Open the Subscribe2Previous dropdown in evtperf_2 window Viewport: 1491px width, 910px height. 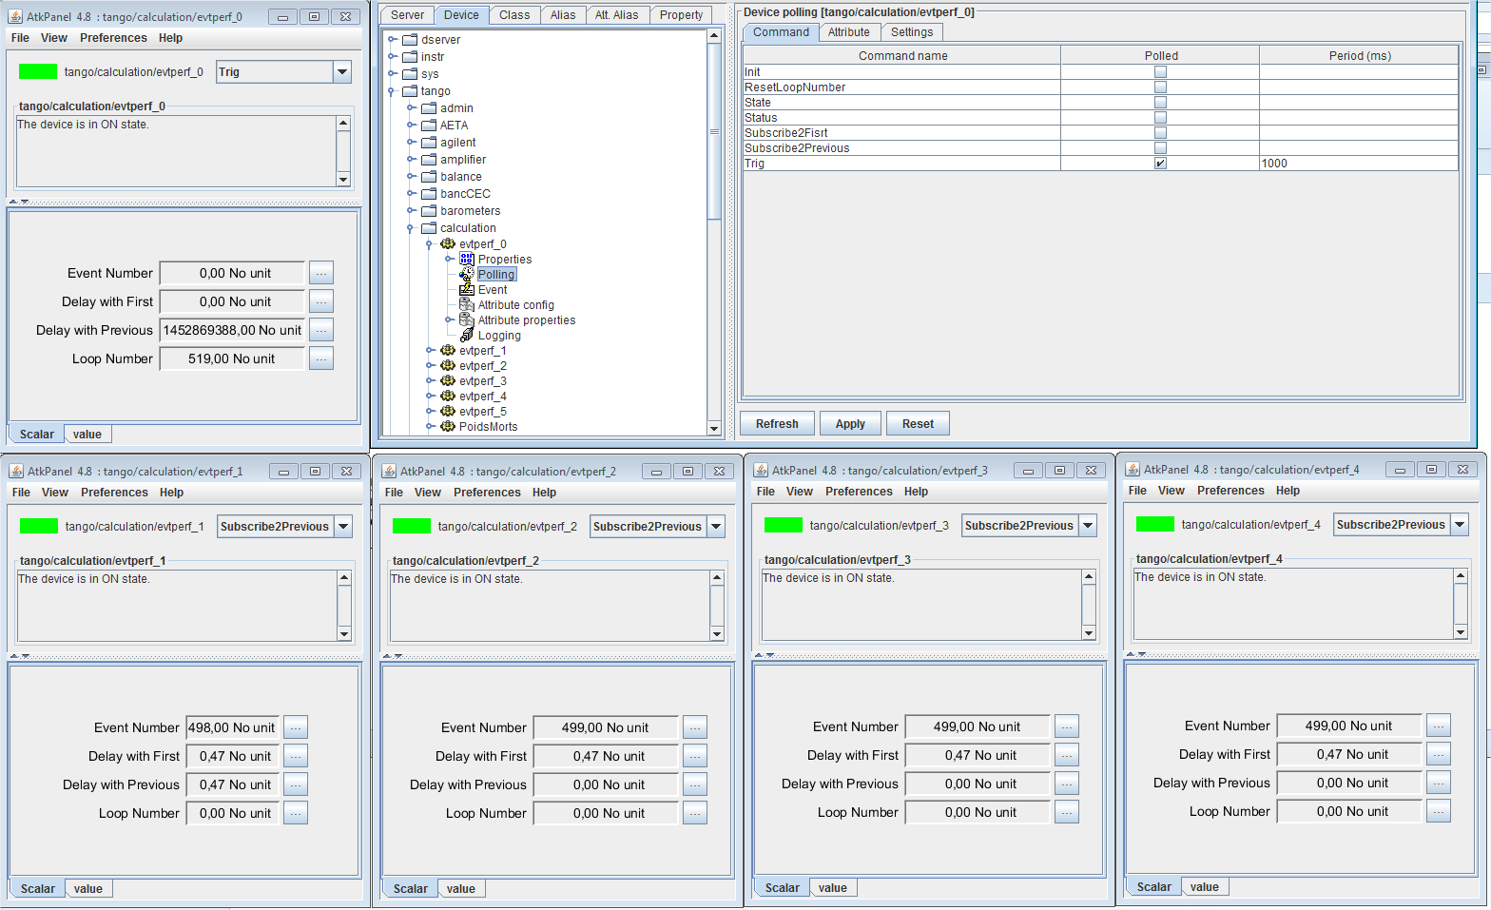click(716, 526)
